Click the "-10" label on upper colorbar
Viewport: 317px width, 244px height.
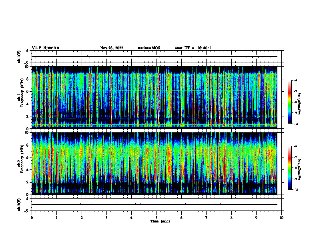coord(296,124)
